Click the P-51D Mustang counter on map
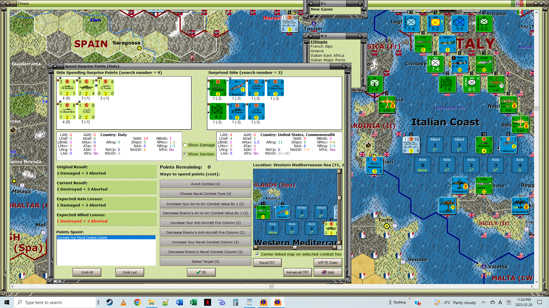This screenshot has width=549, height=308. [x=484, y=64]
